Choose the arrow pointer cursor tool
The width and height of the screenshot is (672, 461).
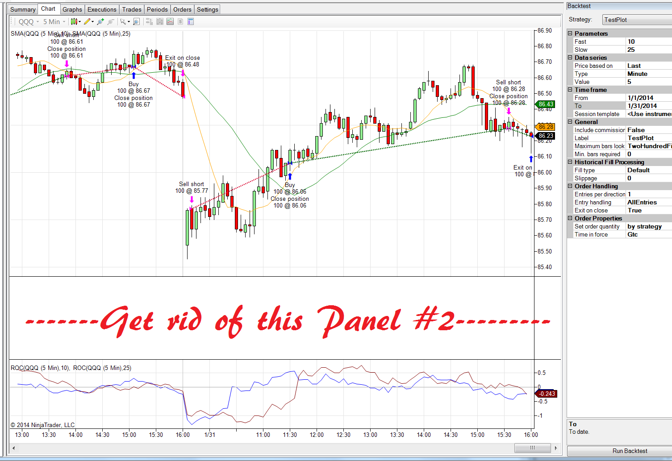point(125,21)
